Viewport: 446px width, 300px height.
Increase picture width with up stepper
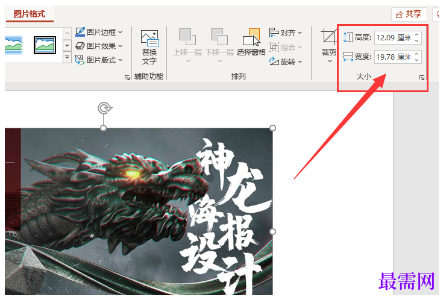click(416, 54)
